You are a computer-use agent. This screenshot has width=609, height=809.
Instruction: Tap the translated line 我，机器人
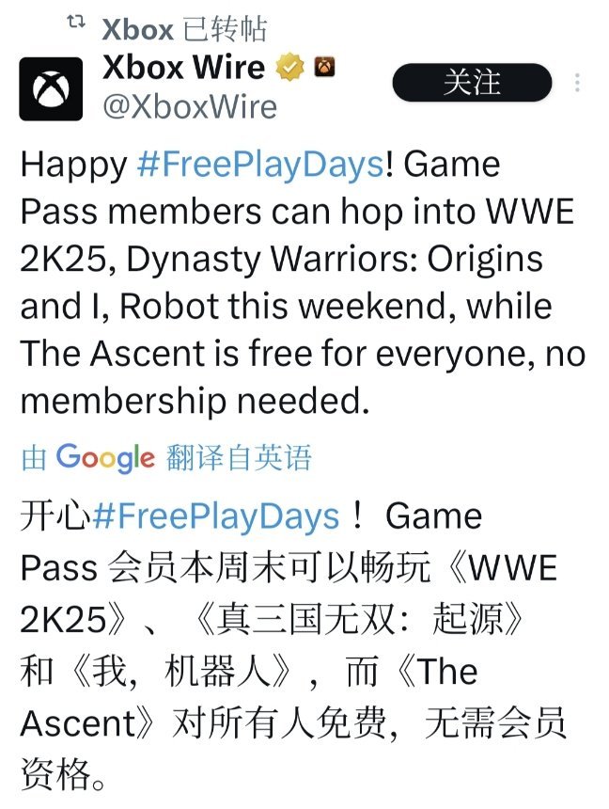pyautogui.click(x=181, y=671)
